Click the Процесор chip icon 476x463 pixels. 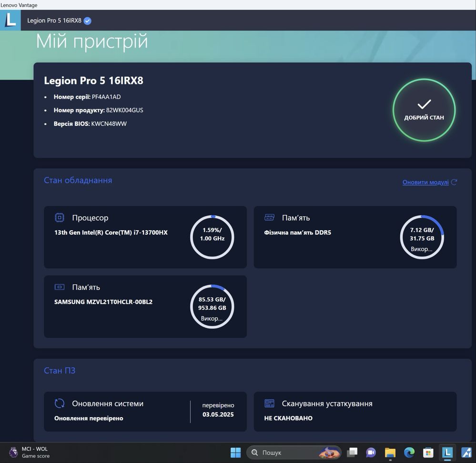click(60, 217)
